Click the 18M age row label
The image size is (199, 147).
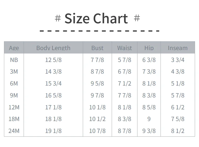coord(14,119)
